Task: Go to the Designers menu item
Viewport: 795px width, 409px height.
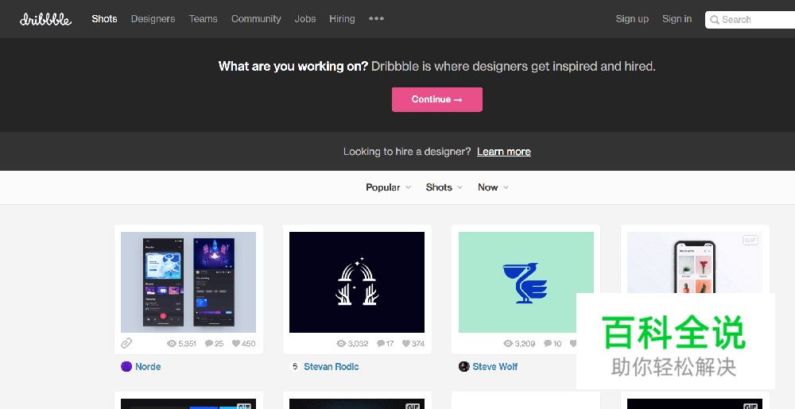Action: point(153,19)
